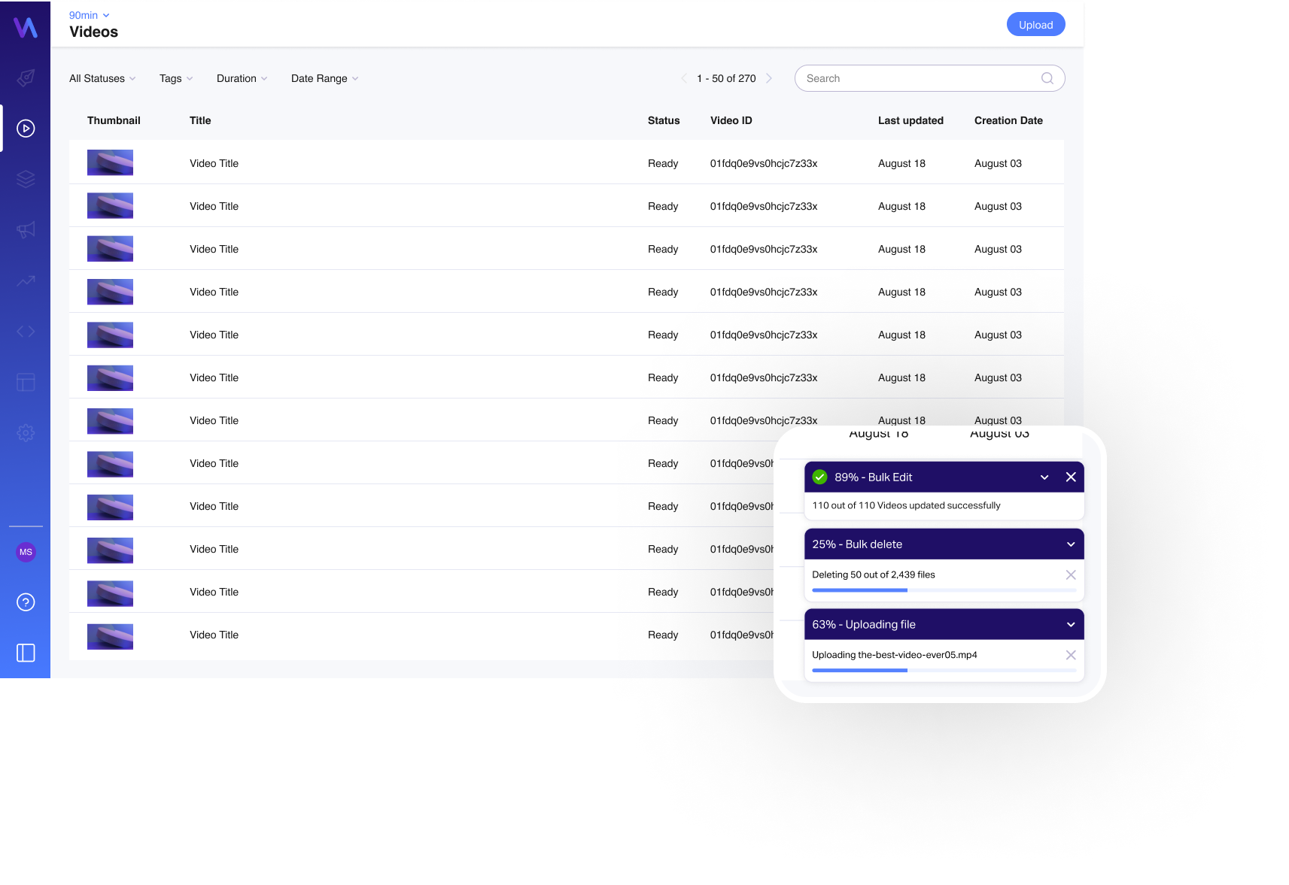Open the help question mark icon

point(26,602)
